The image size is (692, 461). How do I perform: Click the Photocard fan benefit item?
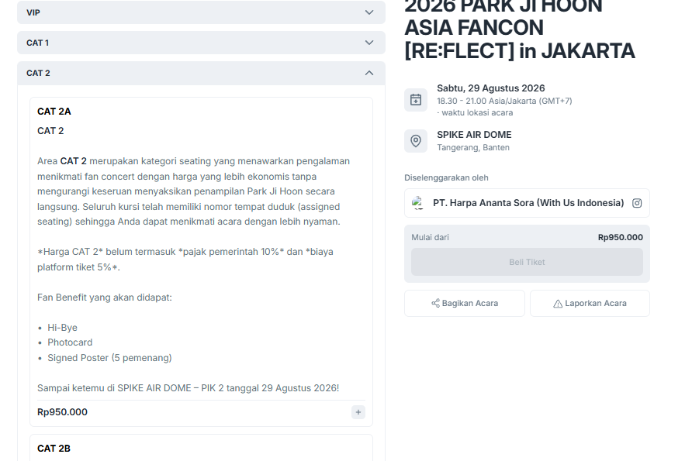point(70,342)
